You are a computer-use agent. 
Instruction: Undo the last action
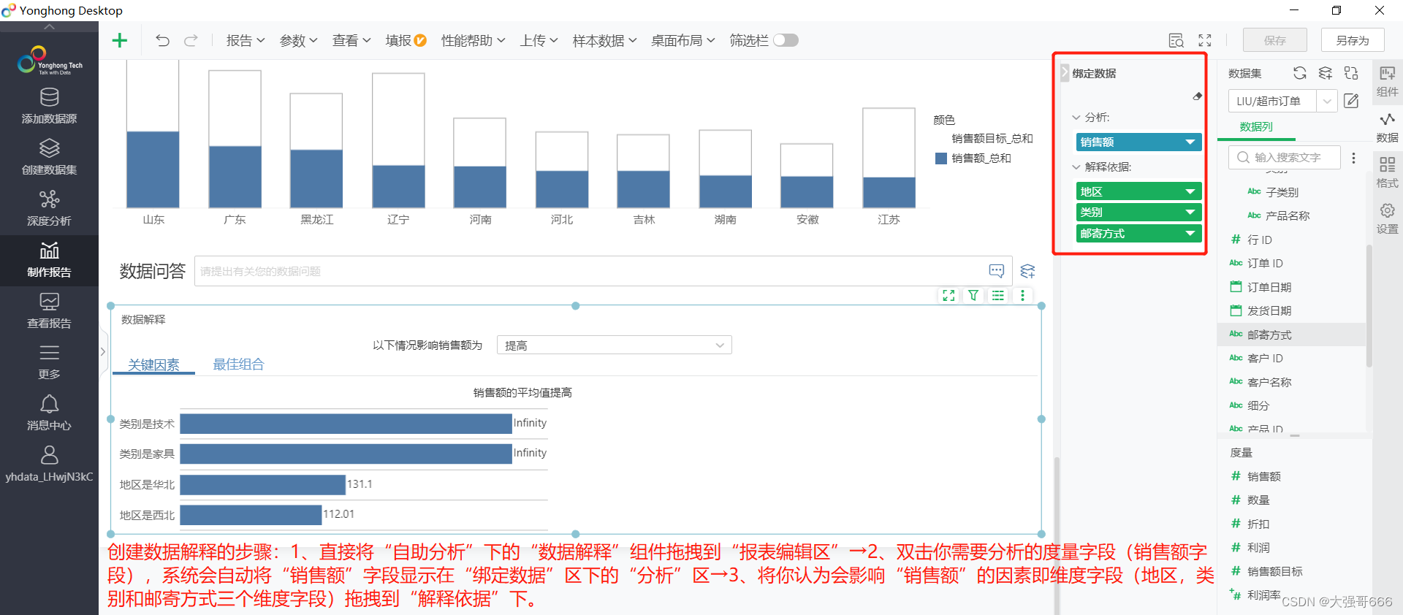[x=162, y=40]
